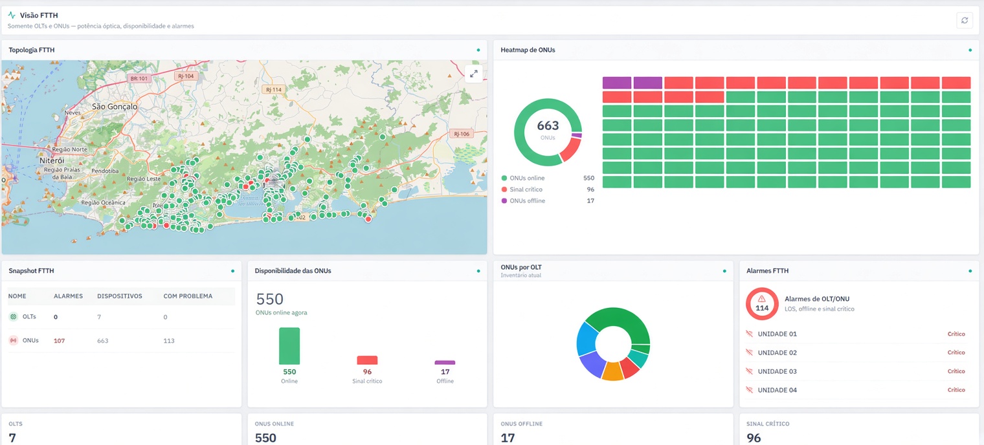Click the Niterói label on the map

52,160
